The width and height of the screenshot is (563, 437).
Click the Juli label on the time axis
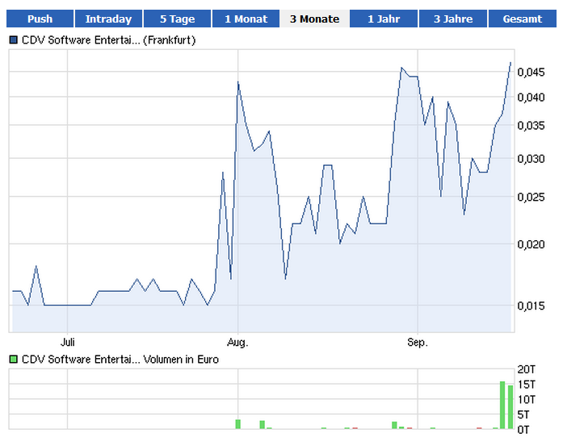(68, 342)
